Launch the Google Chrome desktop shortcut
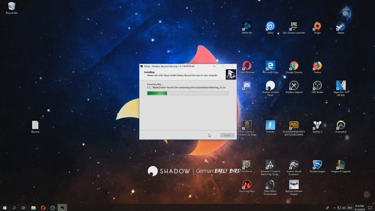This screenshot has height=211, width=375. (x=294, y=67)
